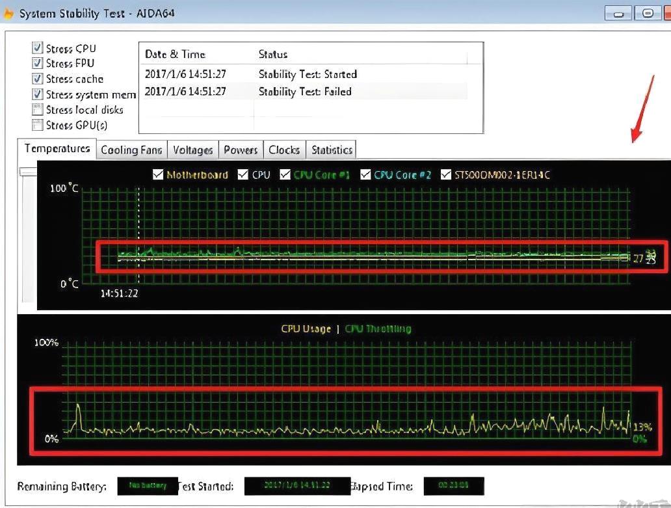Uncheck Stress system memory option
This screenshot has width=671, height=508.
(x=38, y=94)
